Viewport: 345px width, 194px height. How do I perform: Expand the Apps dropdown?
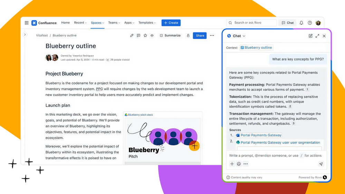click(129, 23)
